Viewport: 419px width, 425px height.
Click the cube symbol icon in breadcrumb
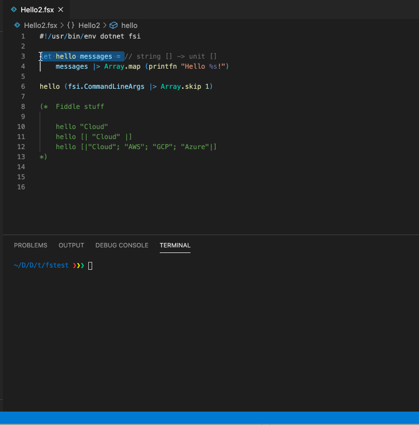pyautogui.click(x=113, y=25)
